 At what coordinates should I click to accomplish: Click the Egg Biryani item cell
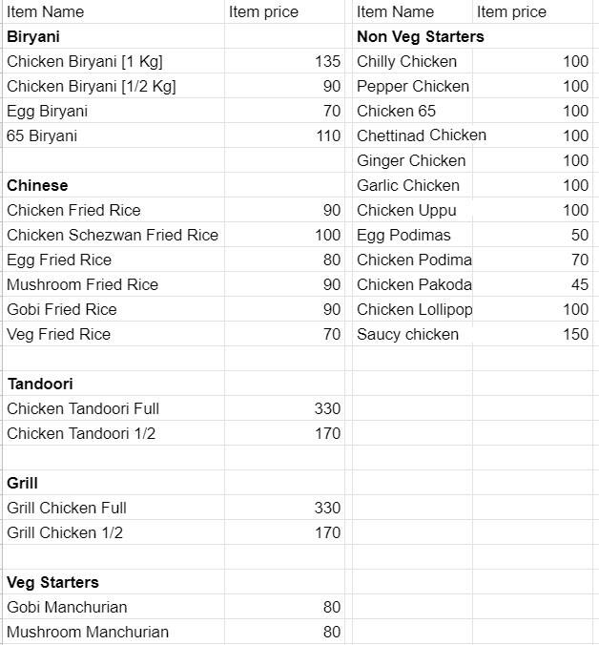tap(47, 111)
